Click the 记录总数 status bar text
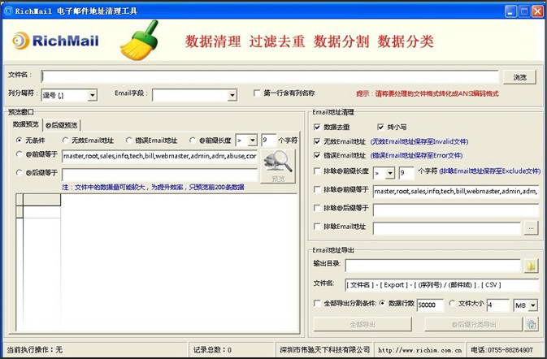 [212, 350]
